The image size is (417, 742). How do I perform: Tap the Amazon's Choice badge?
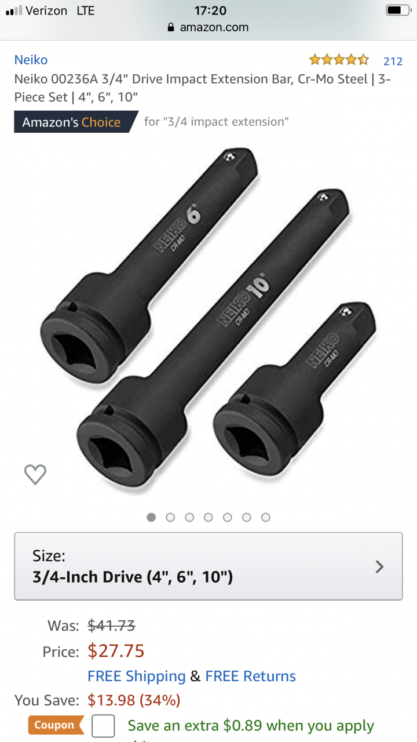[76, 122]
